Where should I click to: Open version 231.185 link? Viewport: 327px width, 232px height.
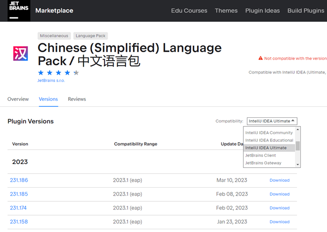19,194
